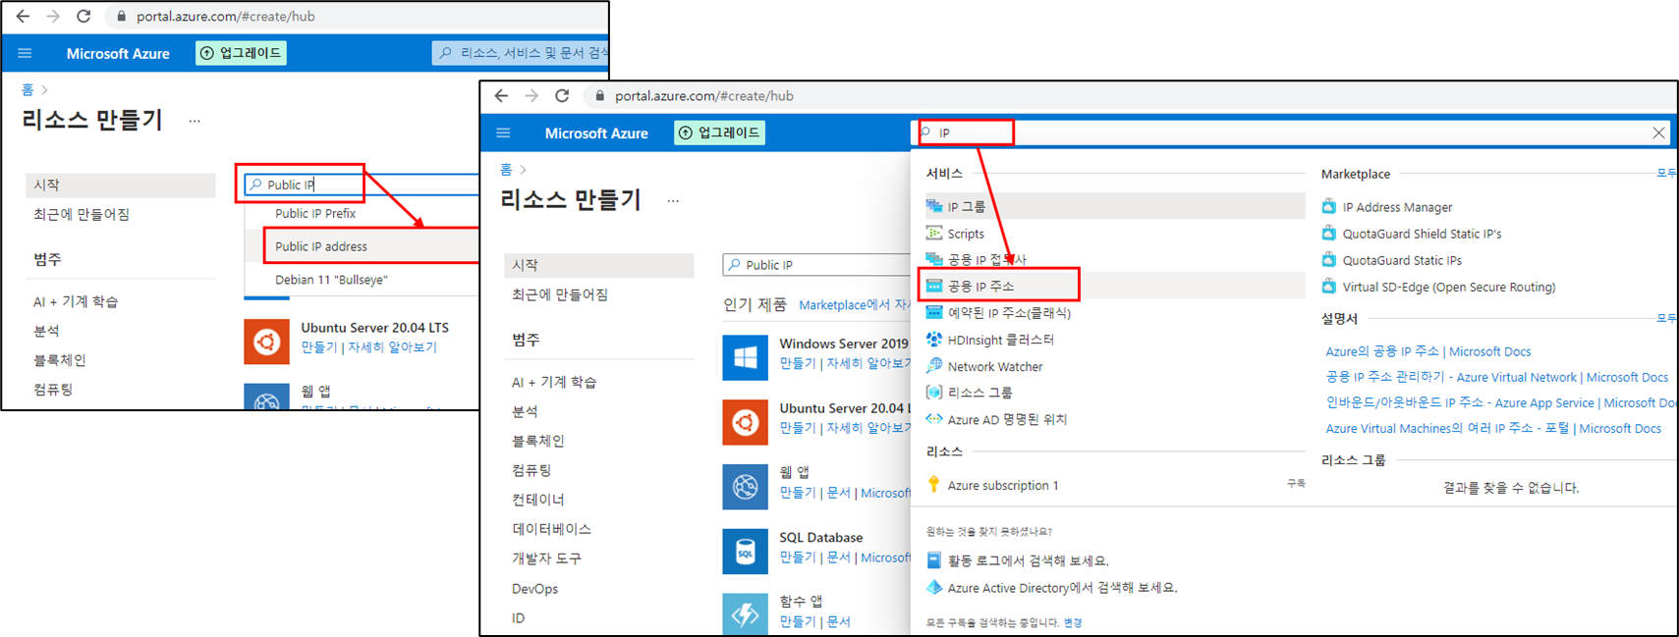Click Network Watcher icon
This screenshot has width=1679, height=637.
point(934,366)
